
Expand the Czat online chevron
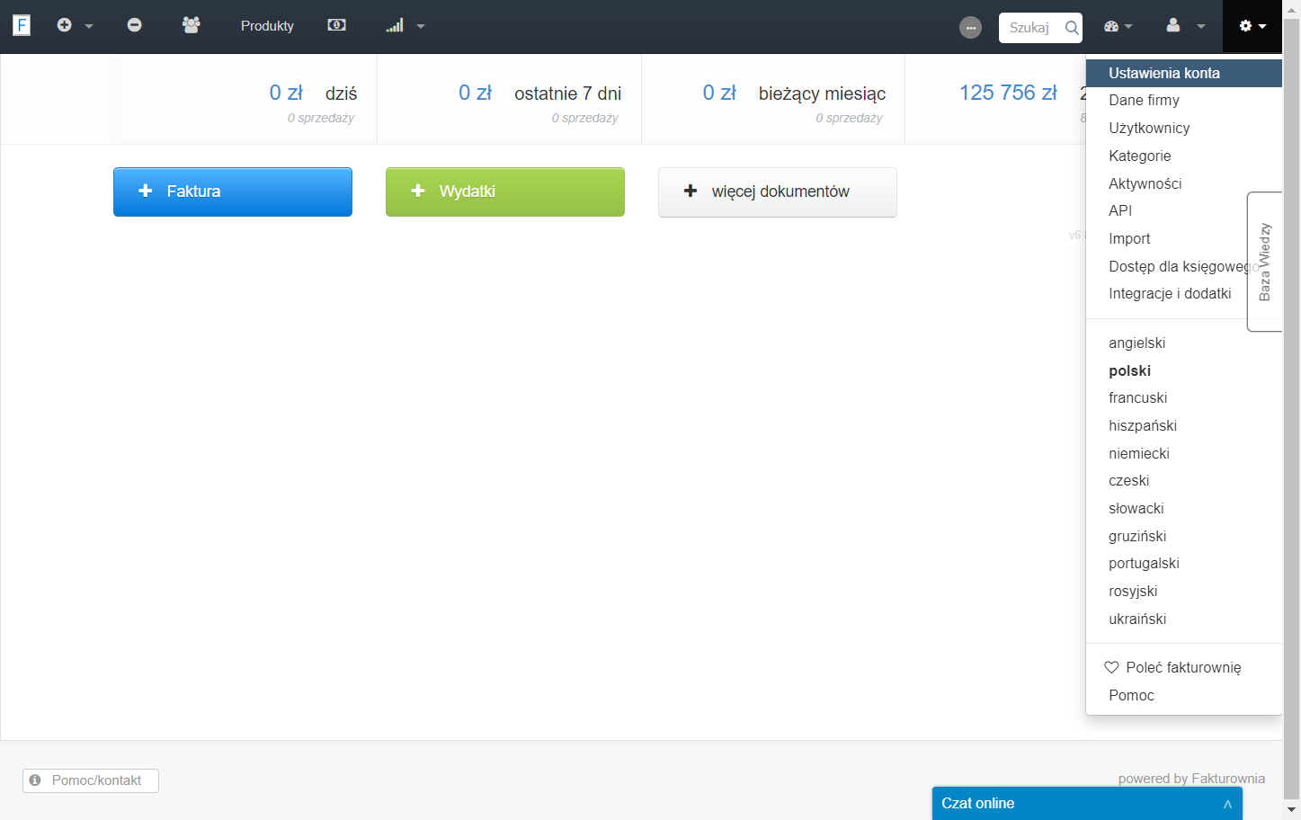[1227, 804]
